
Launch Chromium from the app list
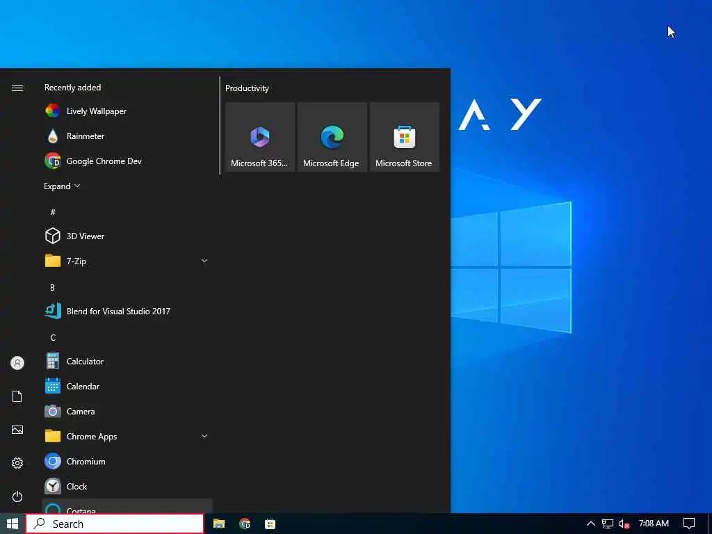coord(127,462)
